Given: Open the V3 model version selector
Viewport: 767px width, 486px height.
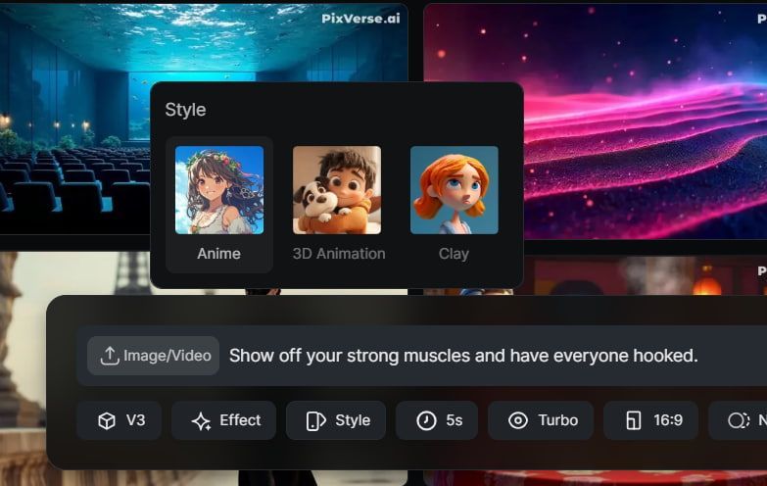Looking at the screenshot, I should click(x=120, y=420).
